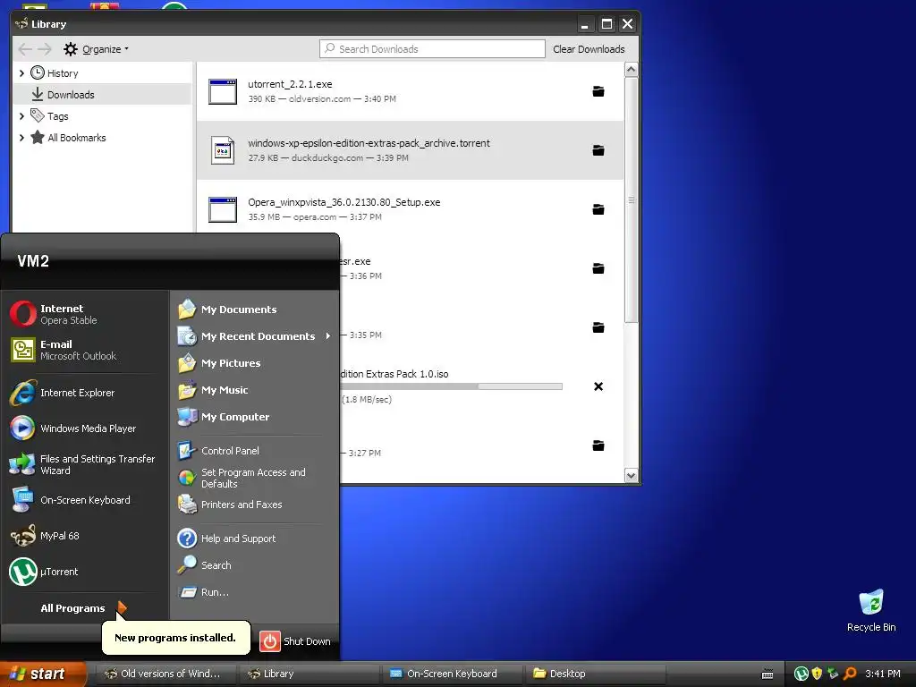Expand the Tags tree node
The image size is (916, 687).
coord(21,116)
